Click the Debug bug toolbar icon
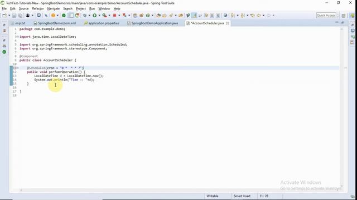Image resolution: width=357 pixels, height=200 pixels. click(x=85, y=16)
